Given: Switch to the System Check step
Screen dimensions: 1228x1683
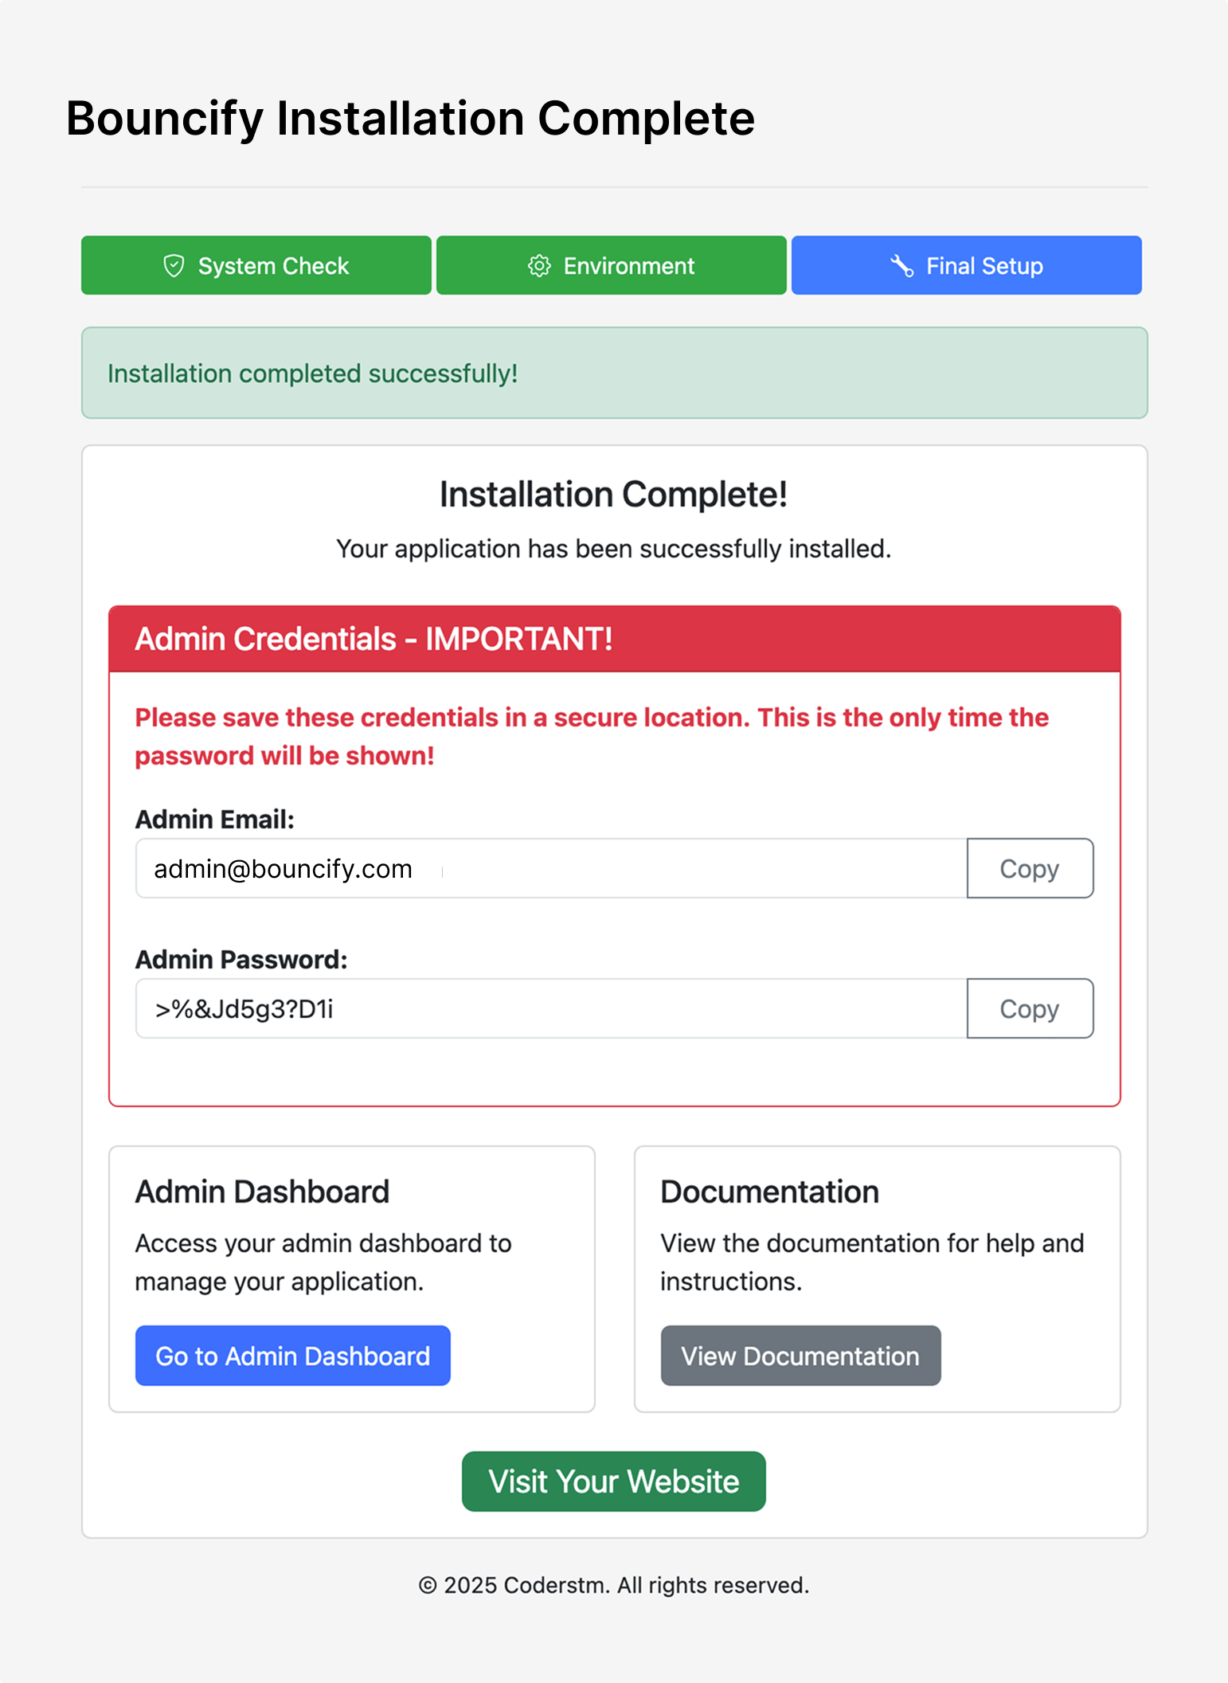Looking at the screenshot, I should click(x=256, y=265).
